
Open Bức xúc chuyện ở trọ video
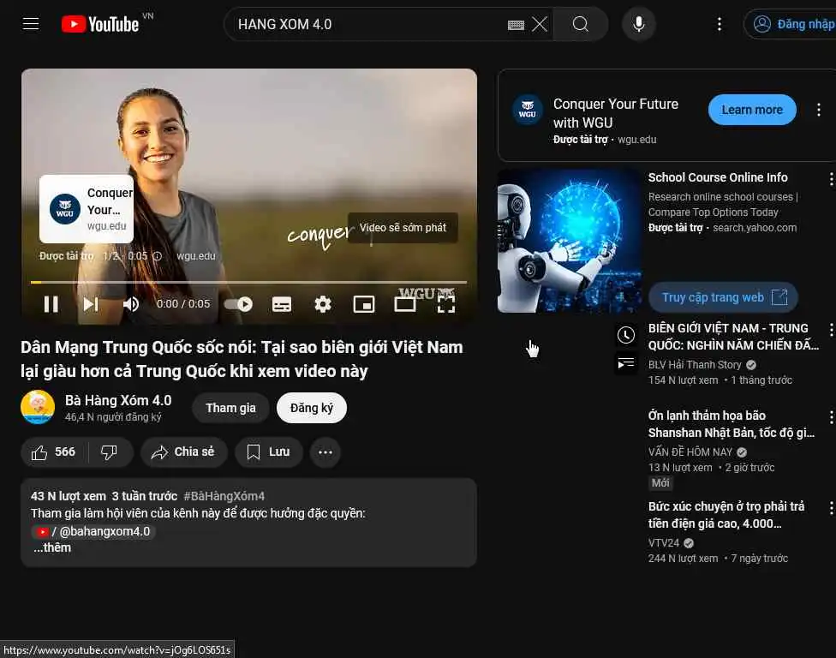click(726, 515)
